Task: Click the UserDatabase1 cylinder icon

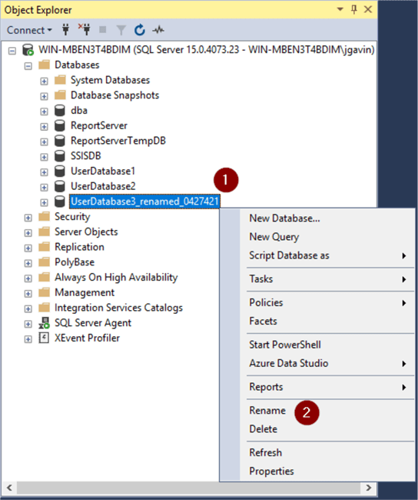Action: point(60,172)
